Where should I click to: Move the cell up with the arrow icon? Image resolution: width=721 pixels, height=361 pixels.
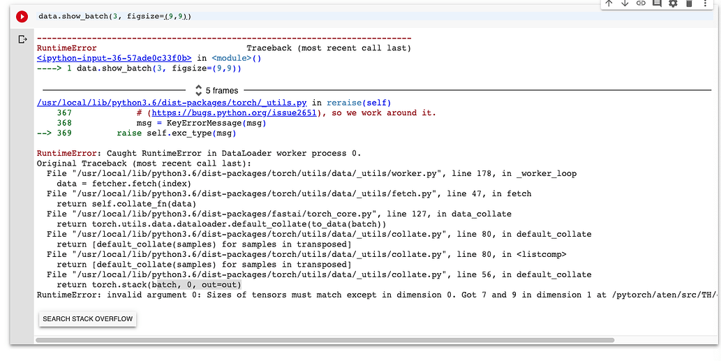[x=609, y=3]
